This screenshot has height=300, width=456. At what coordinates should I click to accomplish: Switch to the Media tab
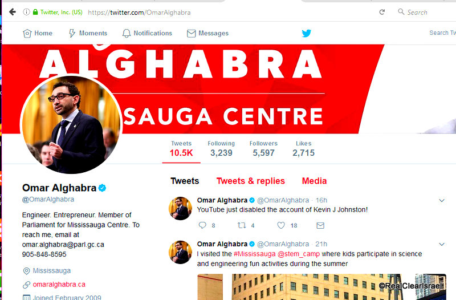315,181
